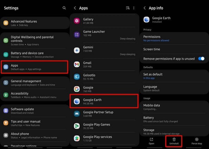
Task: Open Google Play Games 35.33 MB entry
Action: (x=104, y=126)
